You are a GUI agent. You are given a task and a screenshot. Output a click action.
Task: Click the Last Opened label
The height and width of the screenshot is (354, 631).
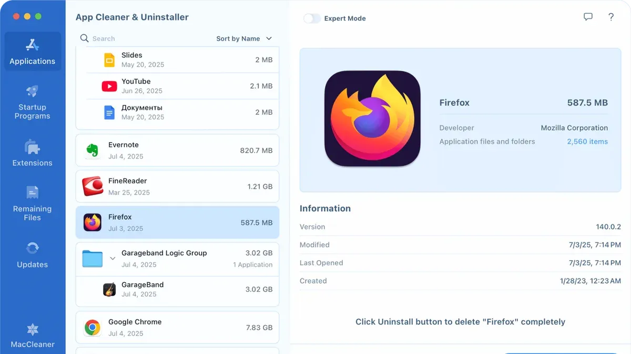pos(321,263)
